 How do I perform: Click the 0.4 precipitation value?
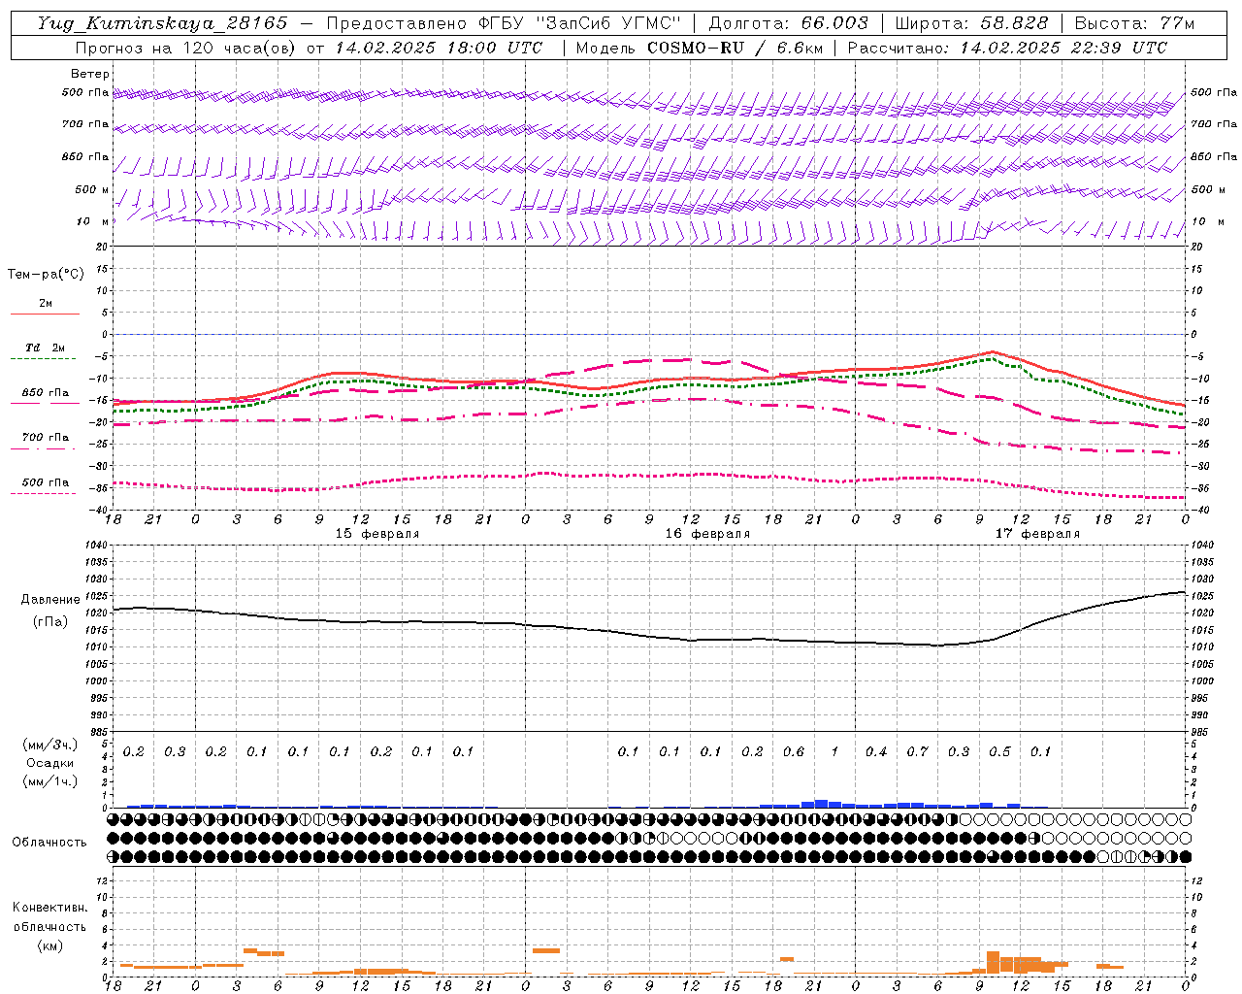[876, 751]
